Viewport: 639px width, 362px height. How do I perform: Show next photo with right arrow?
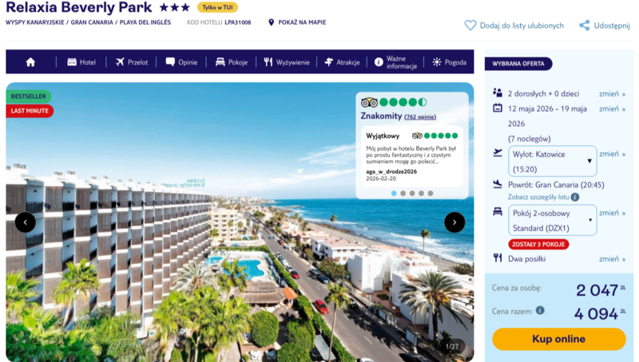[454, 222]
